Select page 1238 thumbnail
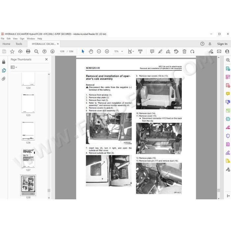The image size is (231, 231). 28,185
